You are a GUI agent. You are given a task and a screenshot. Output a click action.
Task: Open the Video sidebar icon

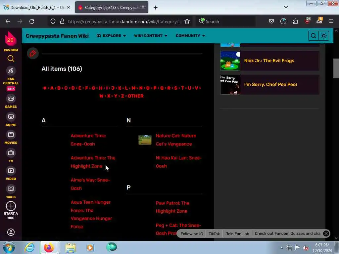pos(11,171)
